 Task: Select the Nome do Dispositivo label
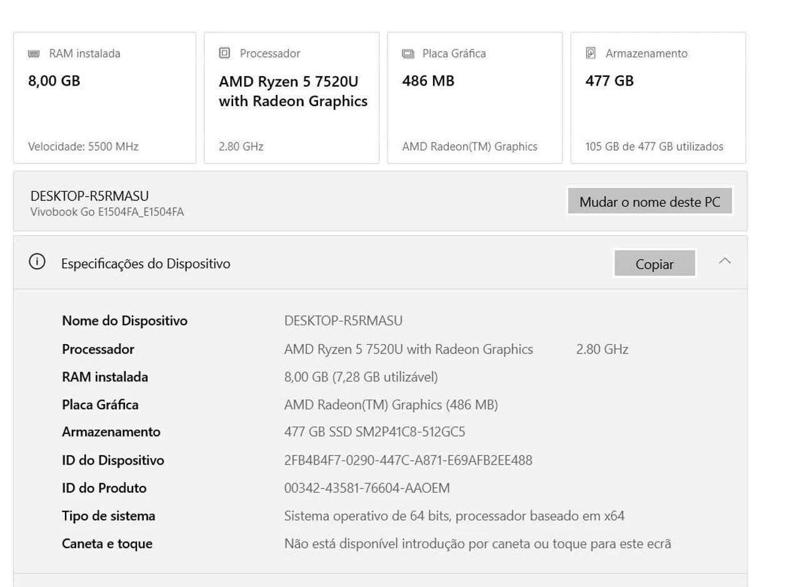pos(124,321)
